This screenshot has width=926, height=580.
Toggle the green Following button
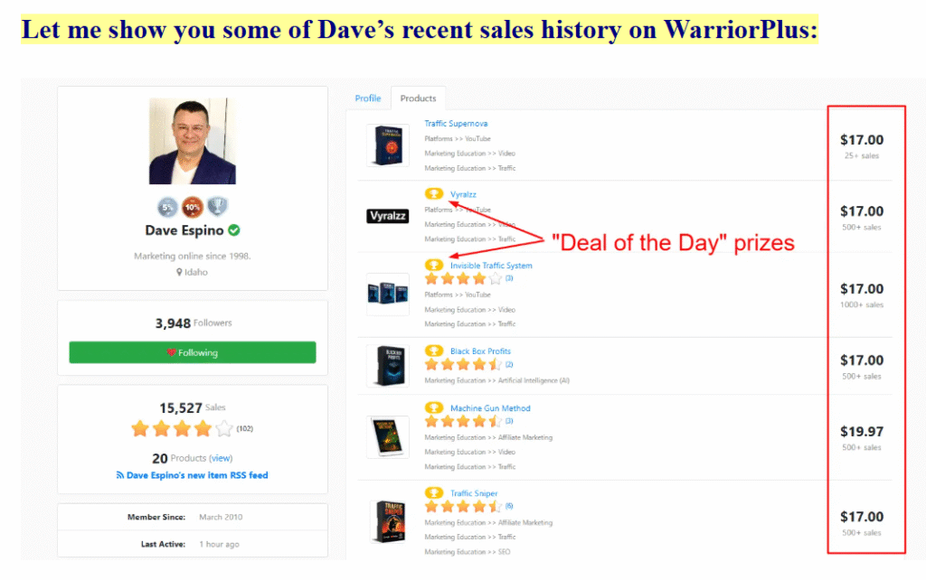click(x=193, y=352)
